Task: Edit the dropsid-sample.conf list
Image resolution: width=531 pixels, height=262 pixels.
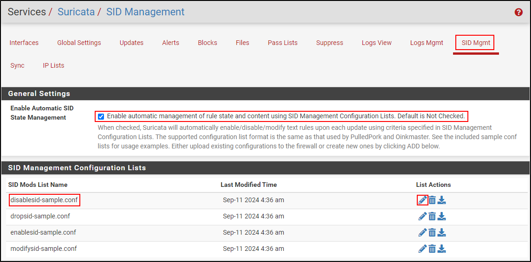Action: click(x=422, y=216)
